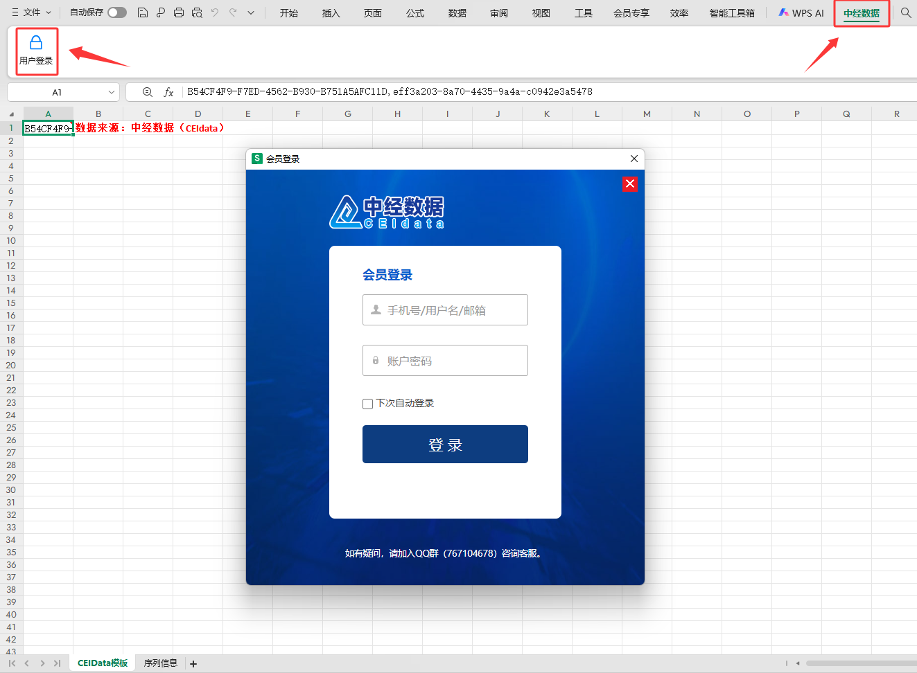Viewport: 917px width, 673px height.
Task: Click the add new sheet plus icon
Action: pos(193,664)
